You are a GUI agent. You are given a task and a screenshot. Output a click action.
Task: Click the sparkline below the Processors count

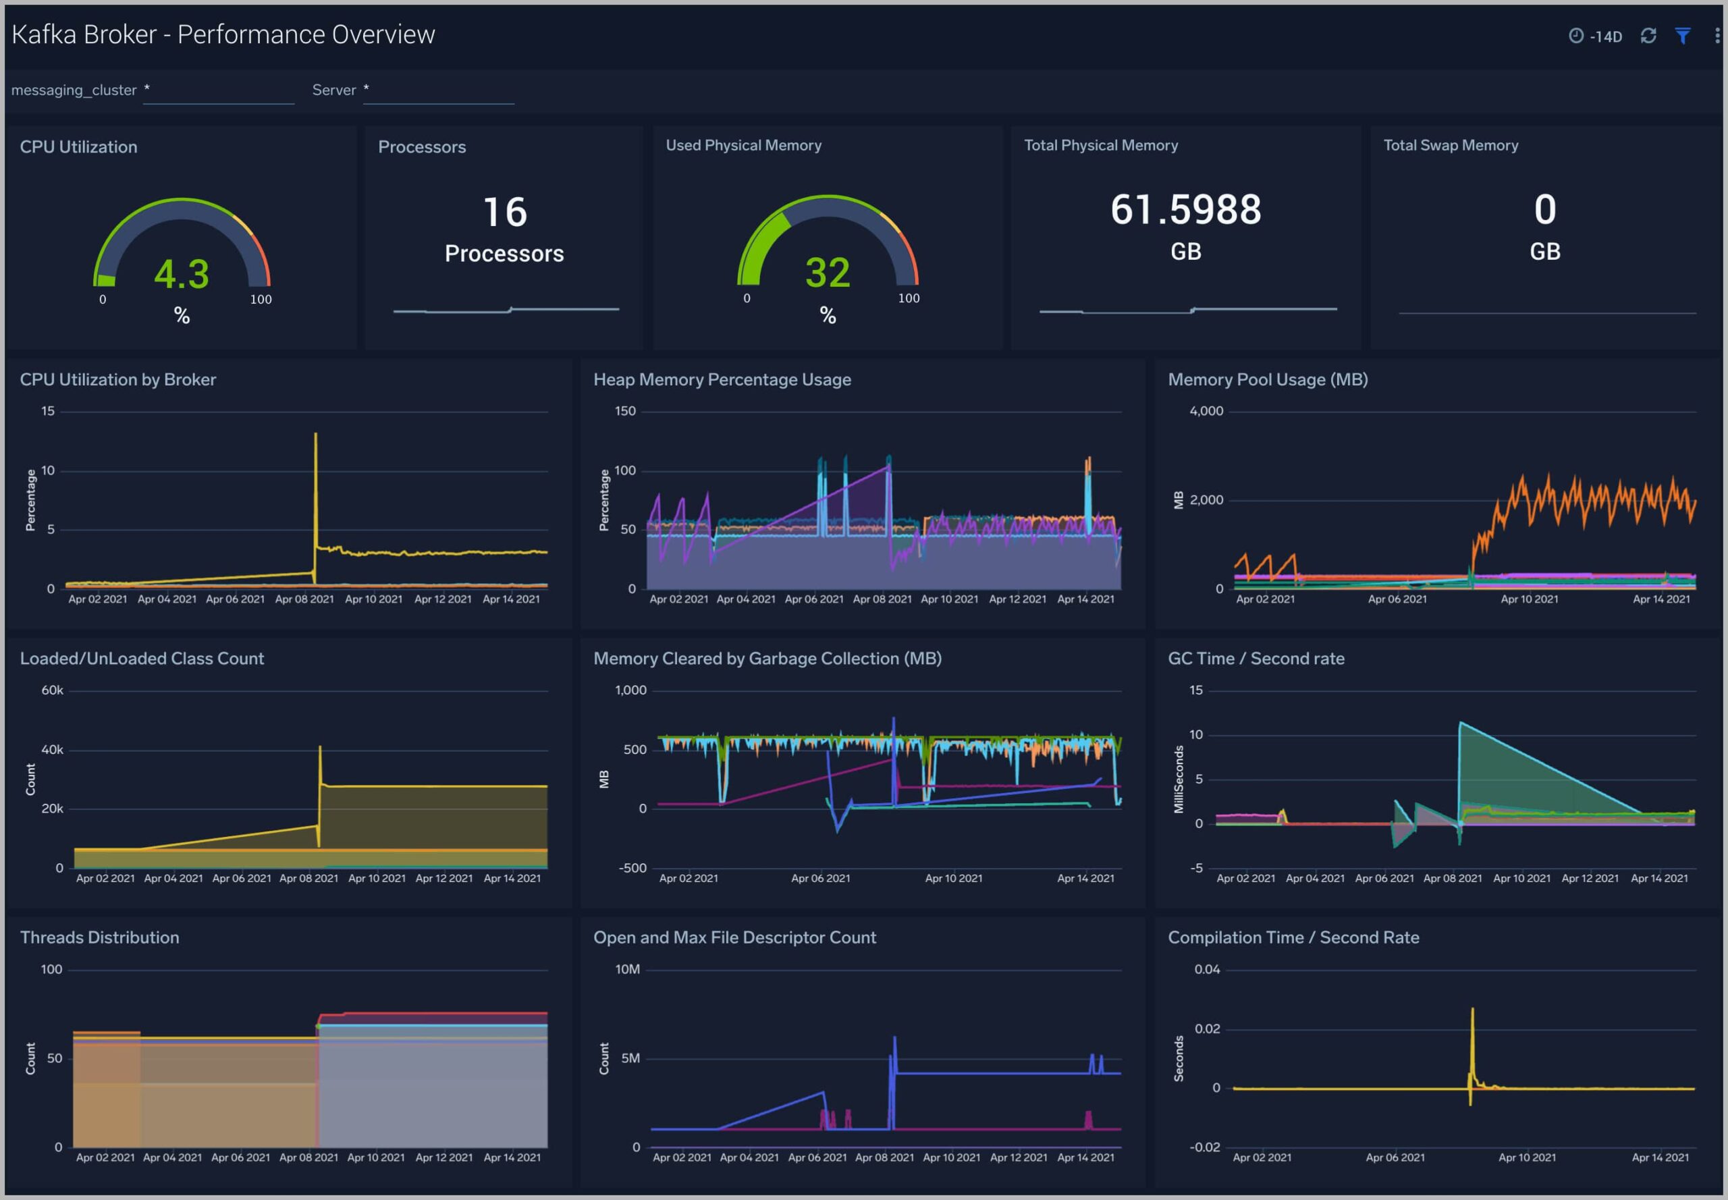click(504, 308)
